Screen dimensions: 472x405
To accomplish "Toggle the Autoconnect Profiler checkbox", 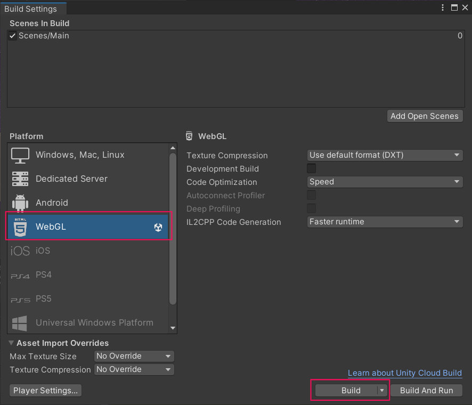I will click(312, 195).
